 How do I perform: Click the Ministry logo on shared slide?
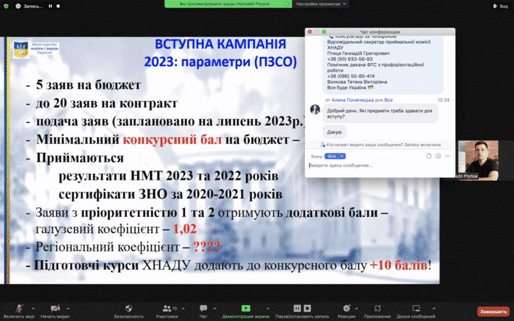coord(36,49)
